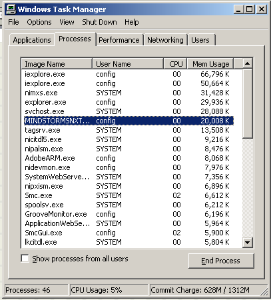Select the AdobeARM.exe process
This screenshot has width=271, height=300.
pos(129,158)
